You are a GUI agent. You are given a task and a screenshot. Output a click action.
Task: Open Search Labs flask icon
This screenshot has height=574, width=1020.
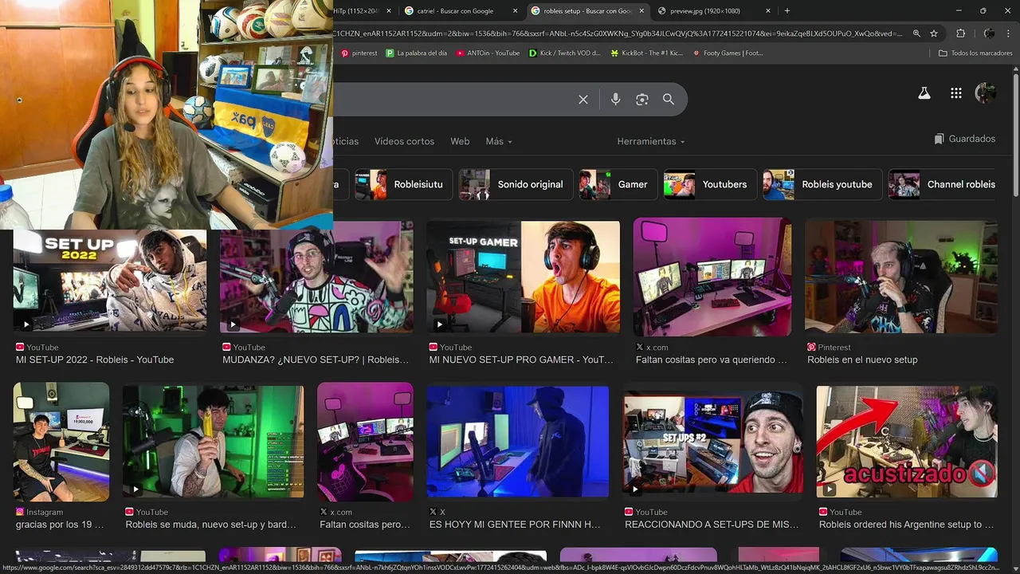[924, 93]
